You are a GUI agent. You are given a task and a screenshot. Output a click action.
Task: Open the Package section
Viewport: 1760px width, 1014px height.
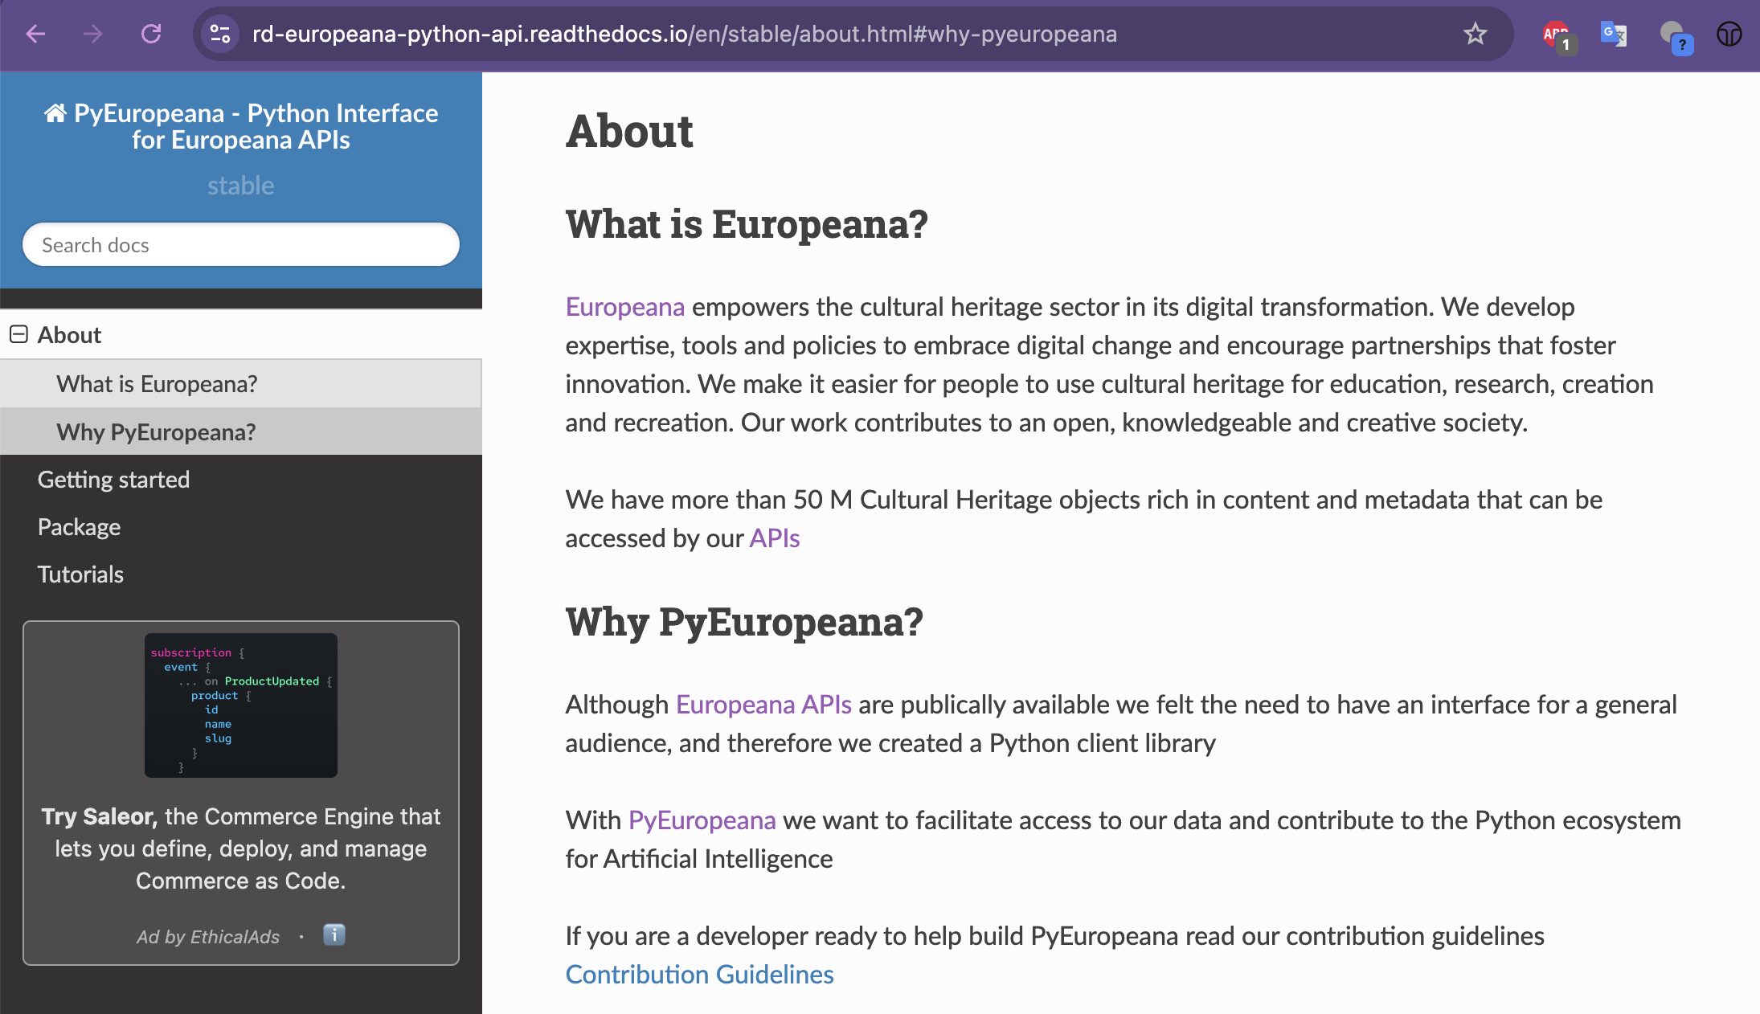pyautogui.click(x=79, y=527)
